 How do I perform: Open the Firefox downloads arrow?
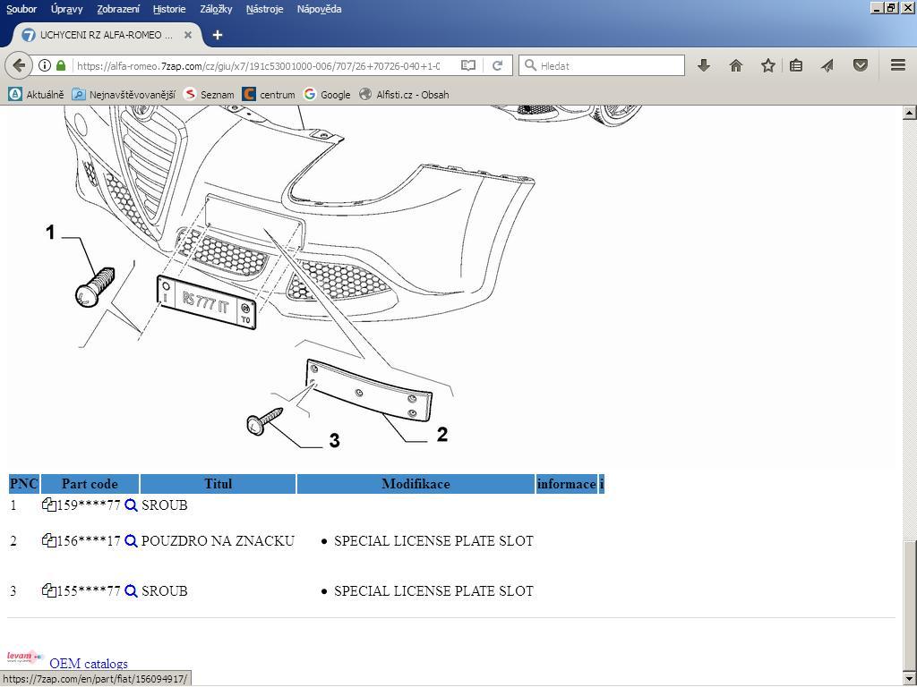click(704, 65)
